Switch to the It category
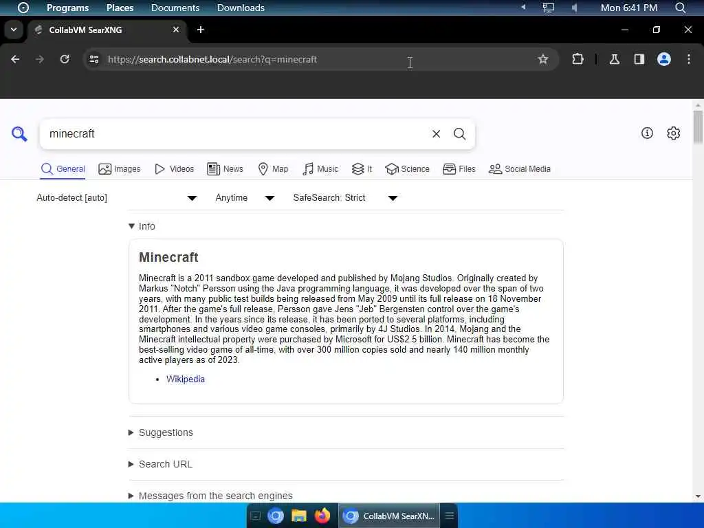 362,169
